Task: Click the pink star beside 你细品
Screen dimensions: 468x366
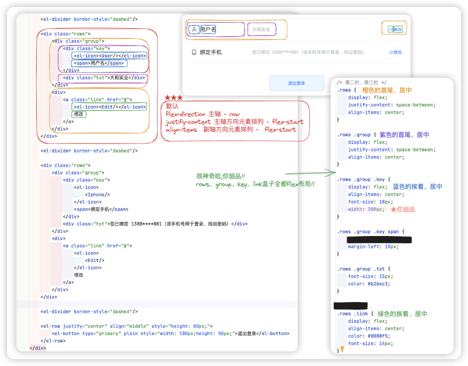Action: 393,209
